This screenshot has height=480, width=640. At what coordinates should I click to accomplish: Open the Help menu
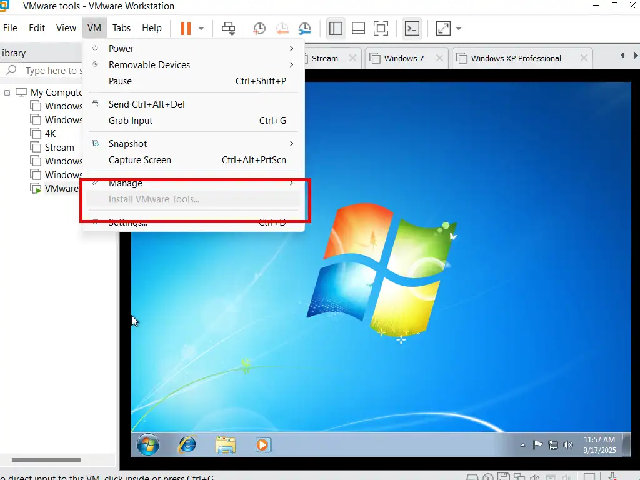point(152,27)
